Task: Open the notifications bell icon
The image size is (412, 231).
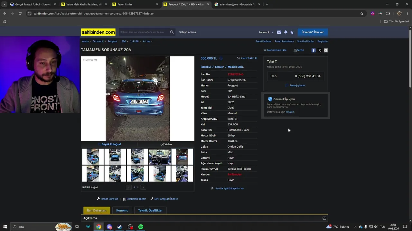Action: click(x=286, y=32)
